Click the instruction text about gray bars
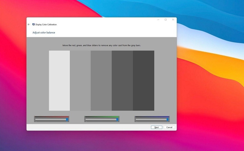The width and height of the screenshot is (244, 151). pyautogui.click(x=102, y=46)
